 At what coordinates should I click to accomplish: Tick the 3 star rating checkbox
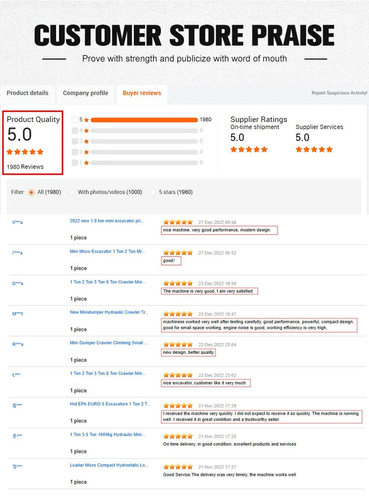click(75, 141)
